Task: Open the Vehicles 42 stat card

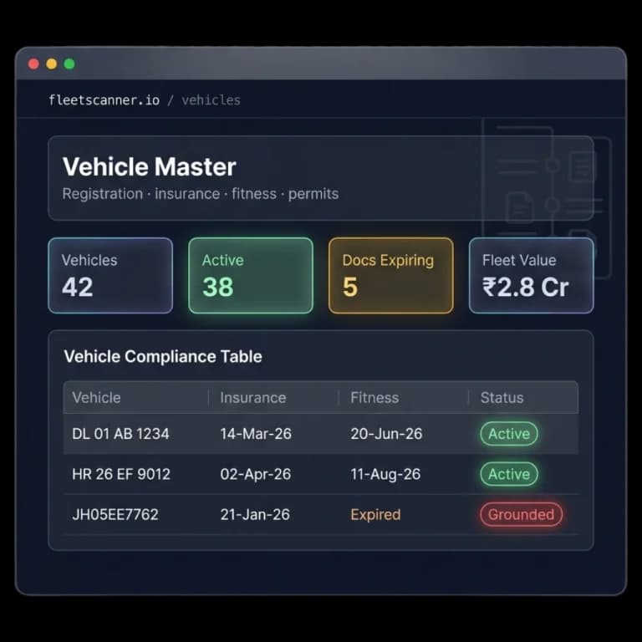Action: click(x=110, y=276)
